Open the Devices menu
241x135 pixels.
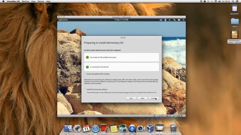coord(41,1)
